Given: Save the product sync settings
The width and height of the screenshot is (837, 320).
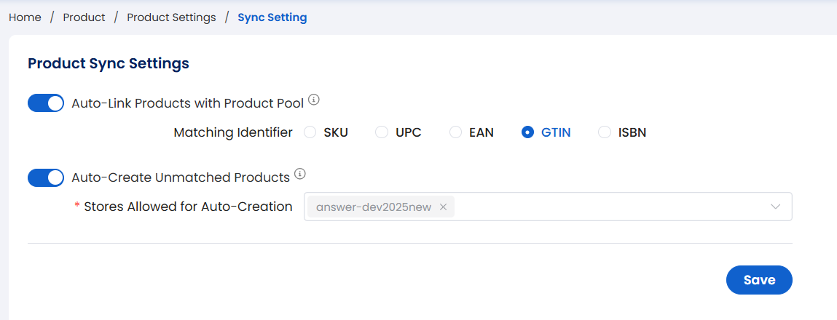Looking at the screenshot, I should coord(758,280).
